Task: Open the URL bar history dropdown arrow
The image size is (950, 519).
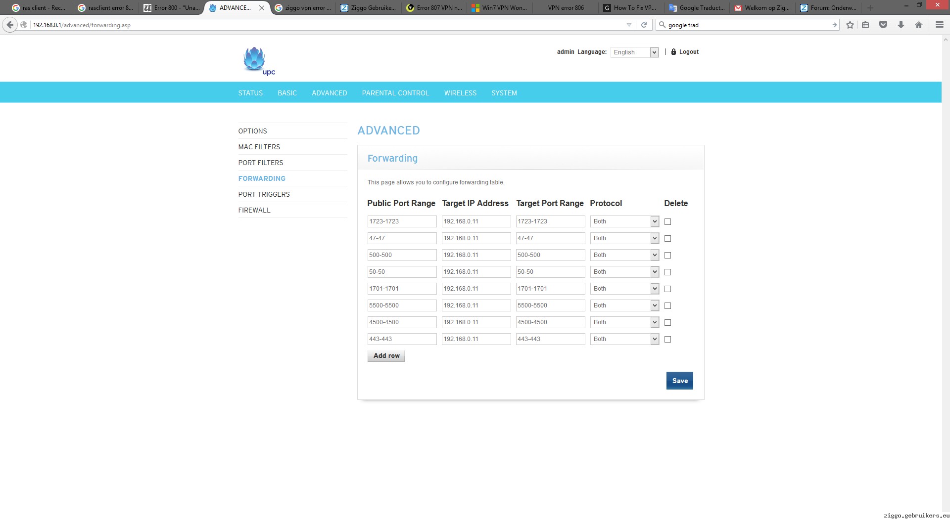Action: coord(629,25)
